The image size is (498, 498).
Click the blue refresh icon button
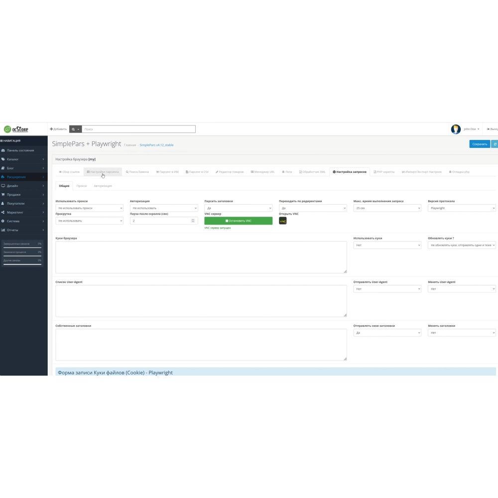(495, 144)
